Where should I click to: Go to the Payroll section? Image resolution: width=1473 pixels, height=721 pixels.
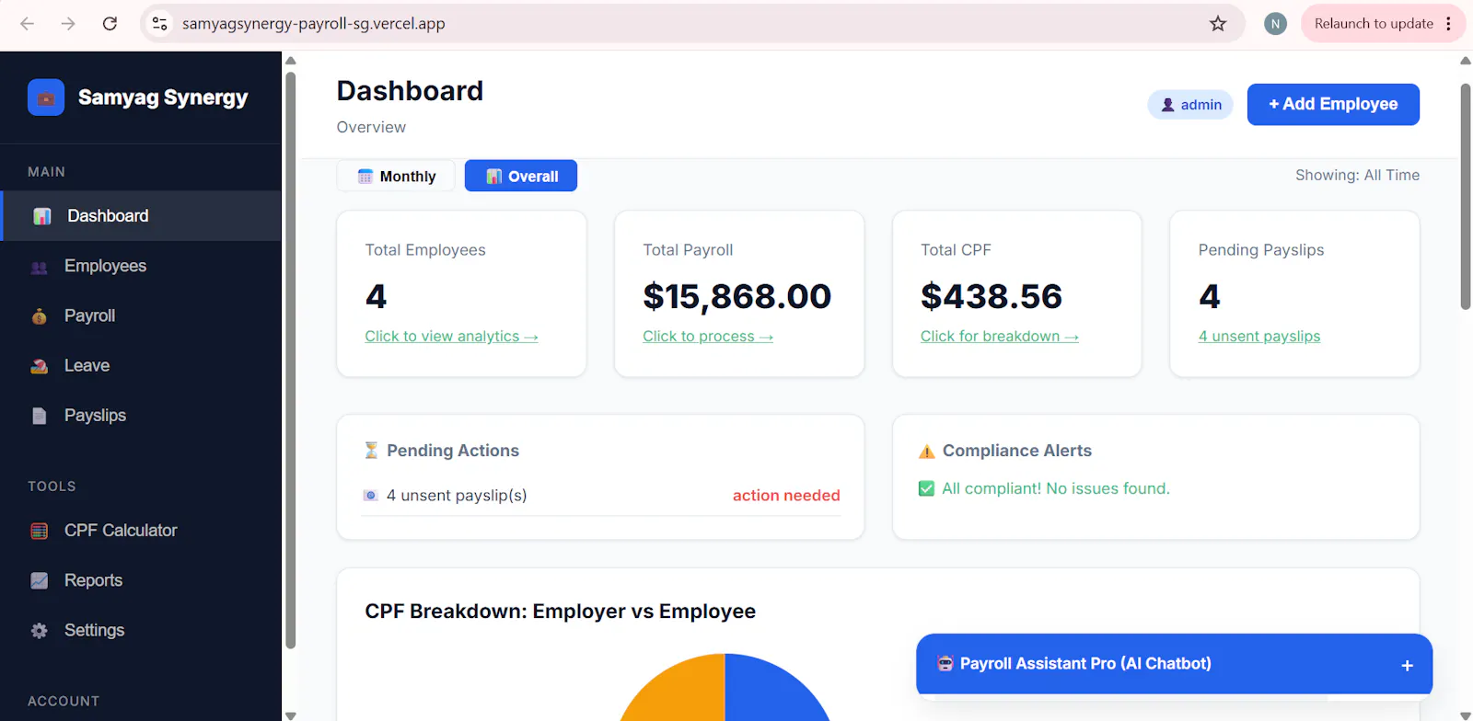pos(141,315)
